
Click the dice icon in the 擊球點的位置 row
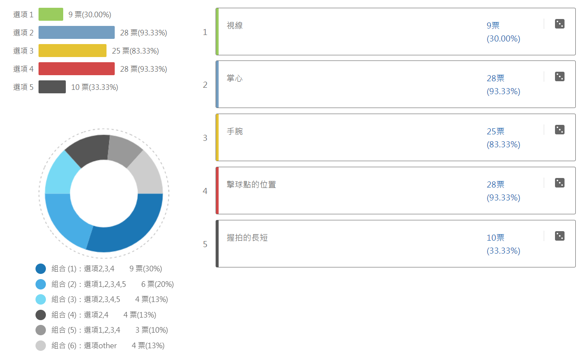click(559, 183)
